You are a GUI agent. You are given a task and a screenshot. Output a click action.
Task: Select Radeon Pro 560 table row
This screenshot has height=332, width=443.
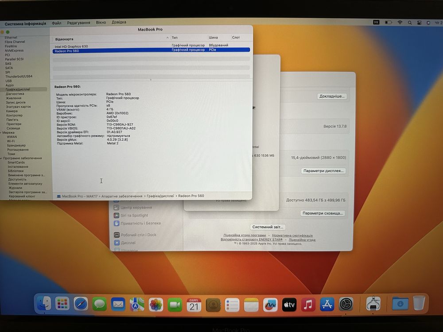[x=151, y=50]
